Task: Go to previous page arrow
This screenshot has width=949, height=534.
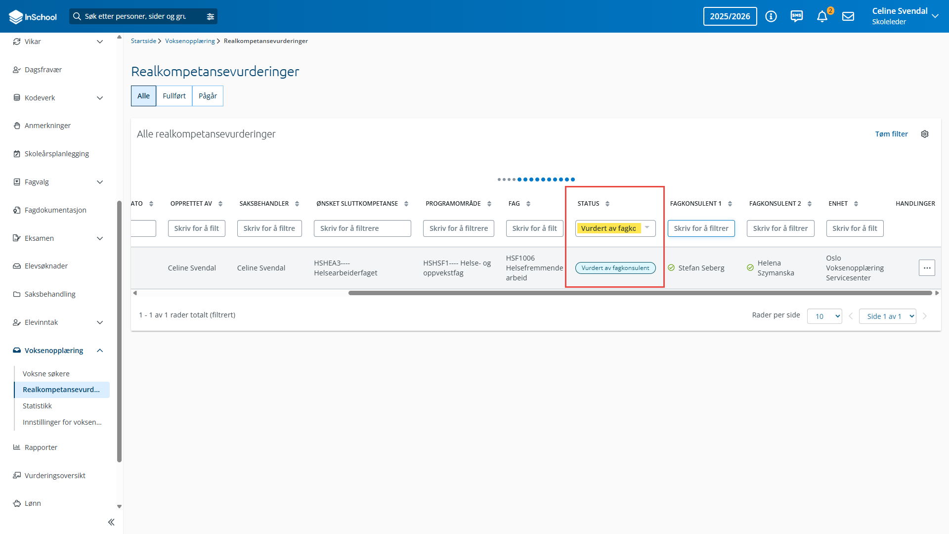Action: (851, 316)
